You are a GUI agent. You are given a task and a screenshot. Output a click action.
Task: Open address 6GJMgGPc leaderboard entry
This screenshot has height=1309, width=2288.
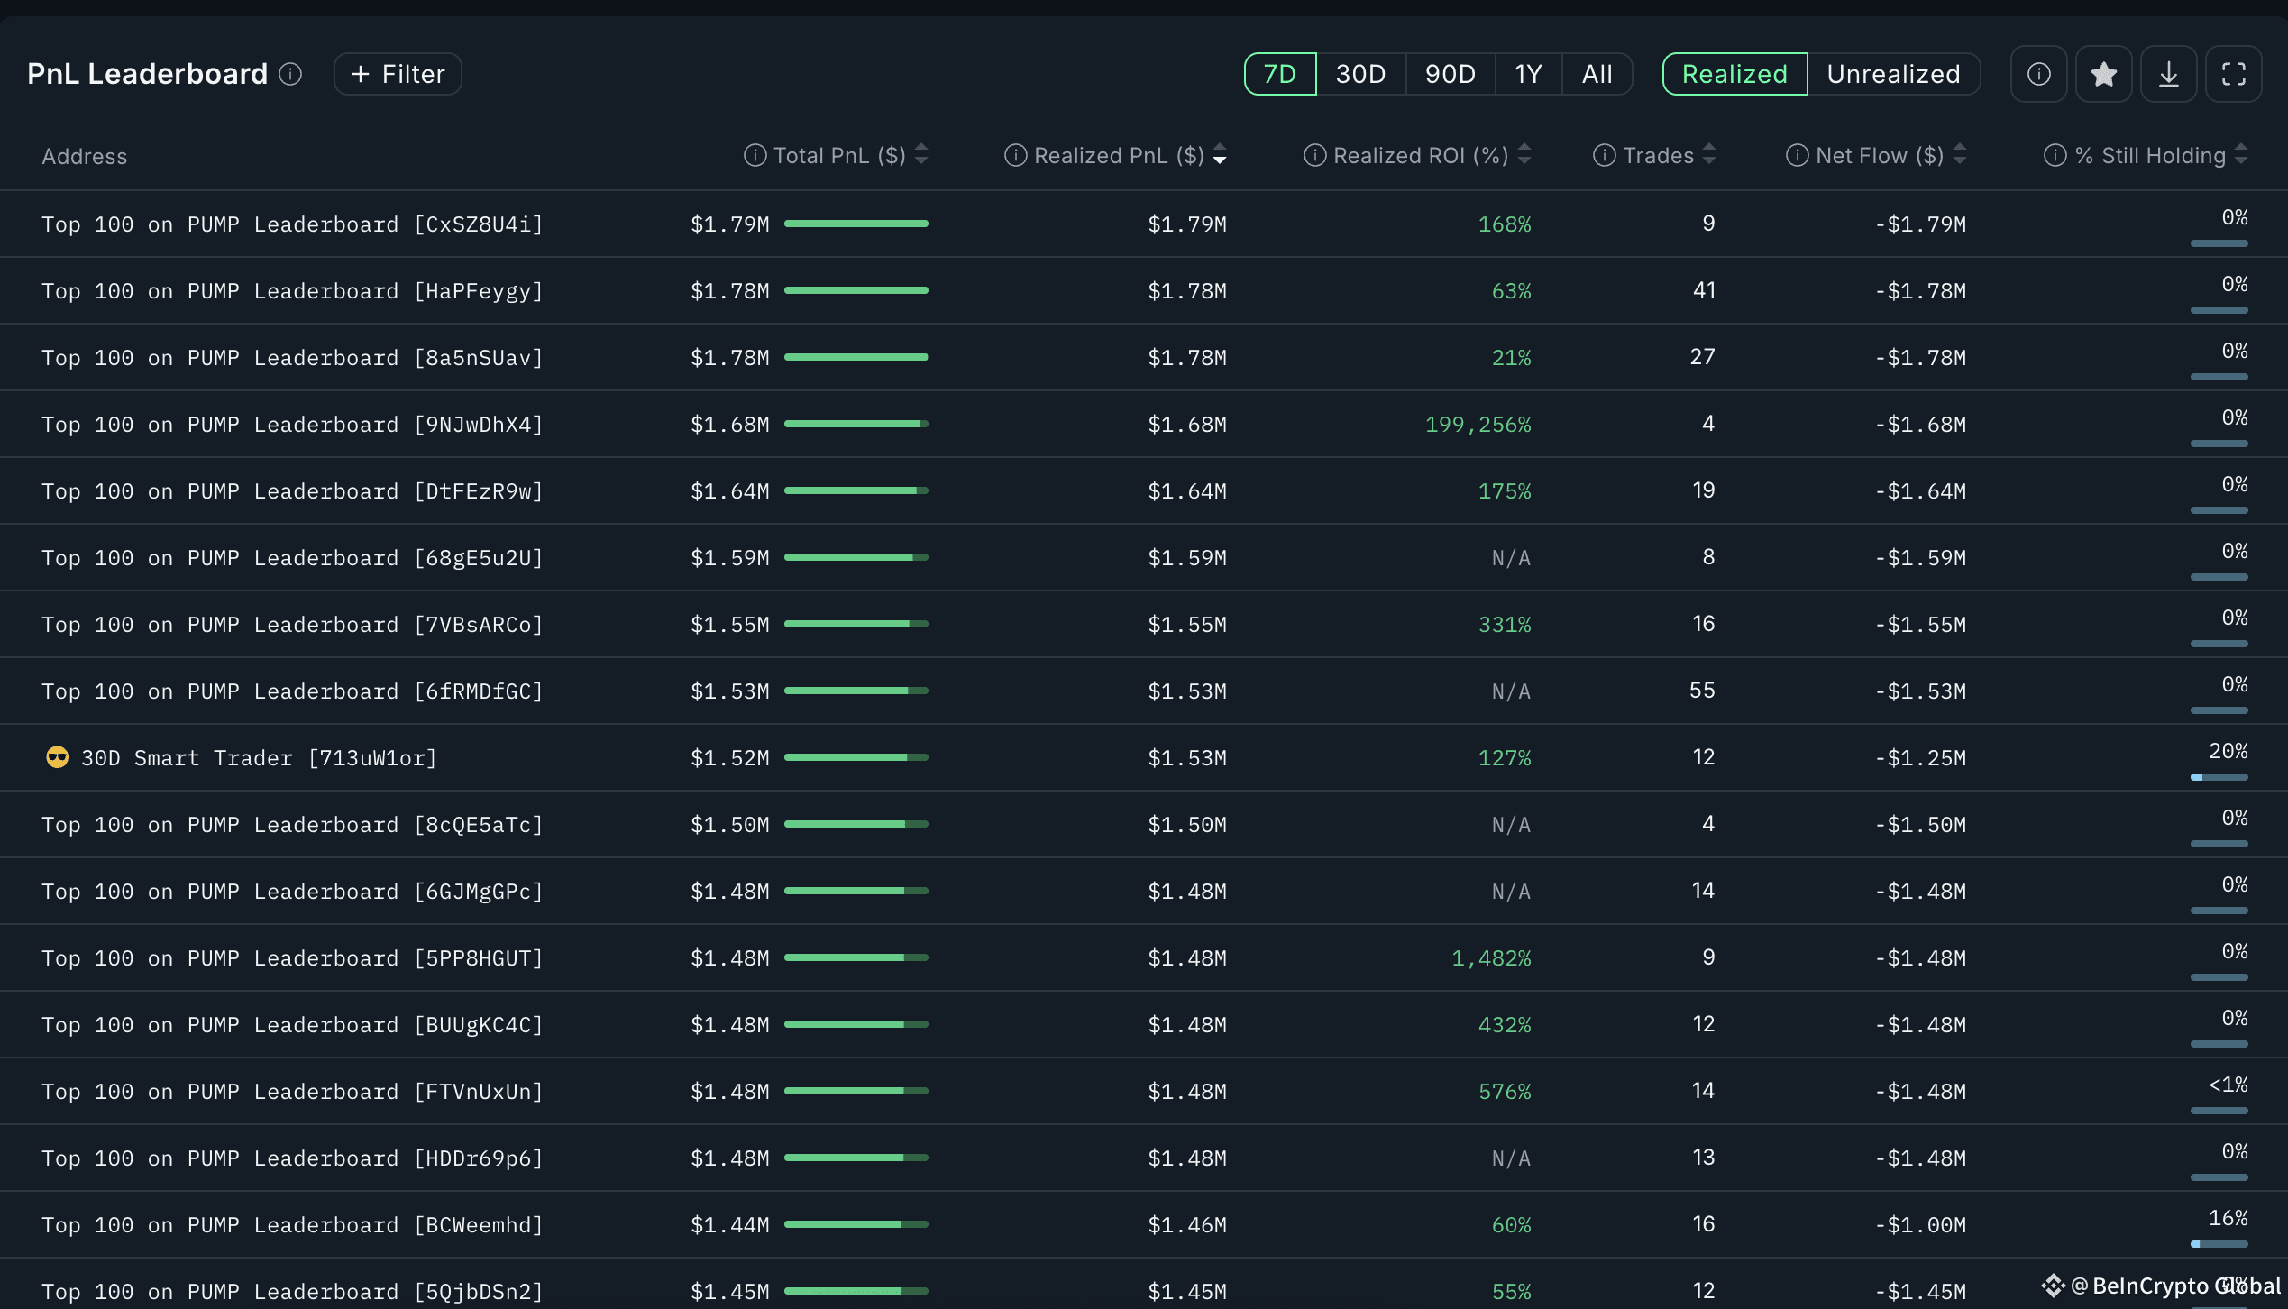[293, 891]
